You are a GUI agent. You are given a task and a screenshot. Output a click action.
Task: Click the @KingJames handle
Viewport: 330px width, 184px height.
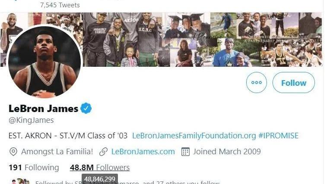[31, 120]
